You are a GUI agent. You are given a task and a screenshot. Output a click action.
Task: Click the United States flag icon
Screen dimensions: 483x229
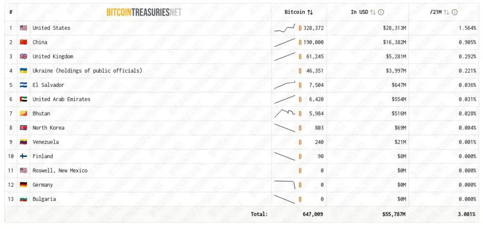pos(23,28)
